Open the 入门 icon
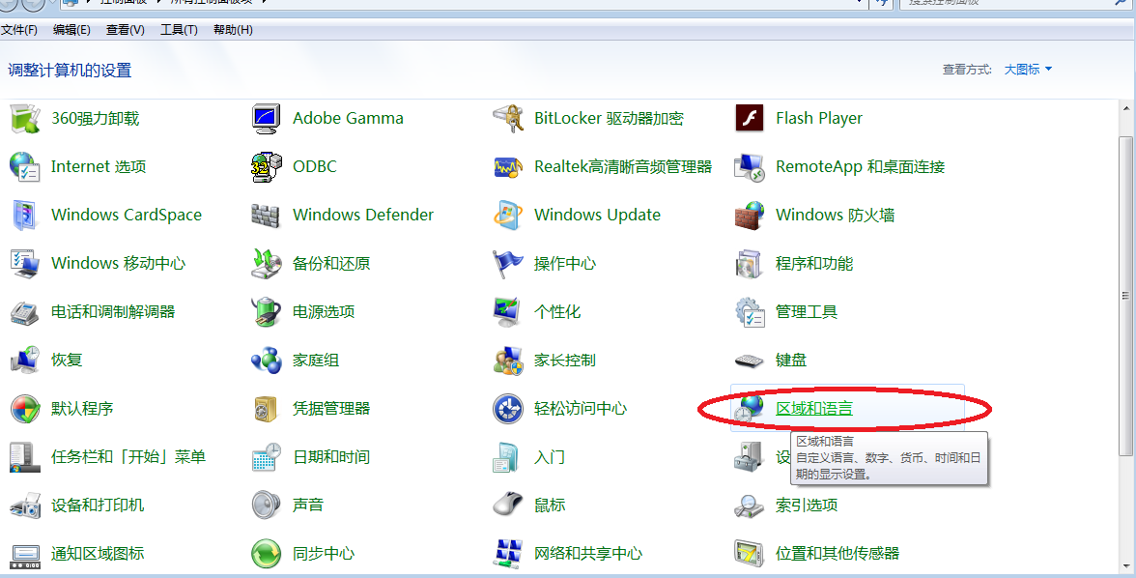The width and height of the screenshot is (1136, 578). point(506,457)
